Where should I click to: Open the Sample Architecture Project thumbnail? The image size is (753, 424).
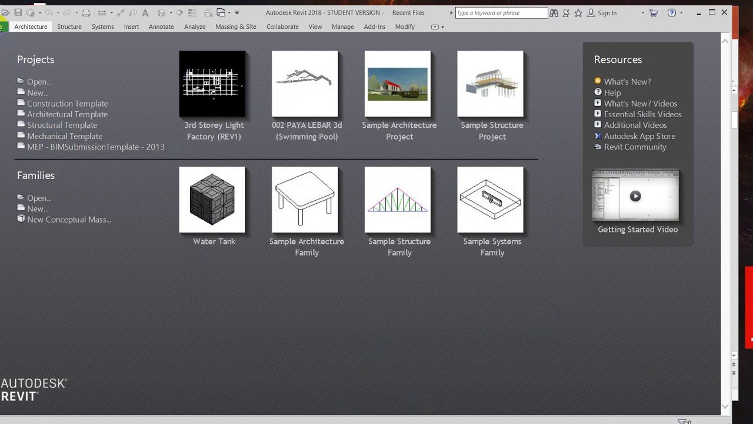click(x=398, y=84)
